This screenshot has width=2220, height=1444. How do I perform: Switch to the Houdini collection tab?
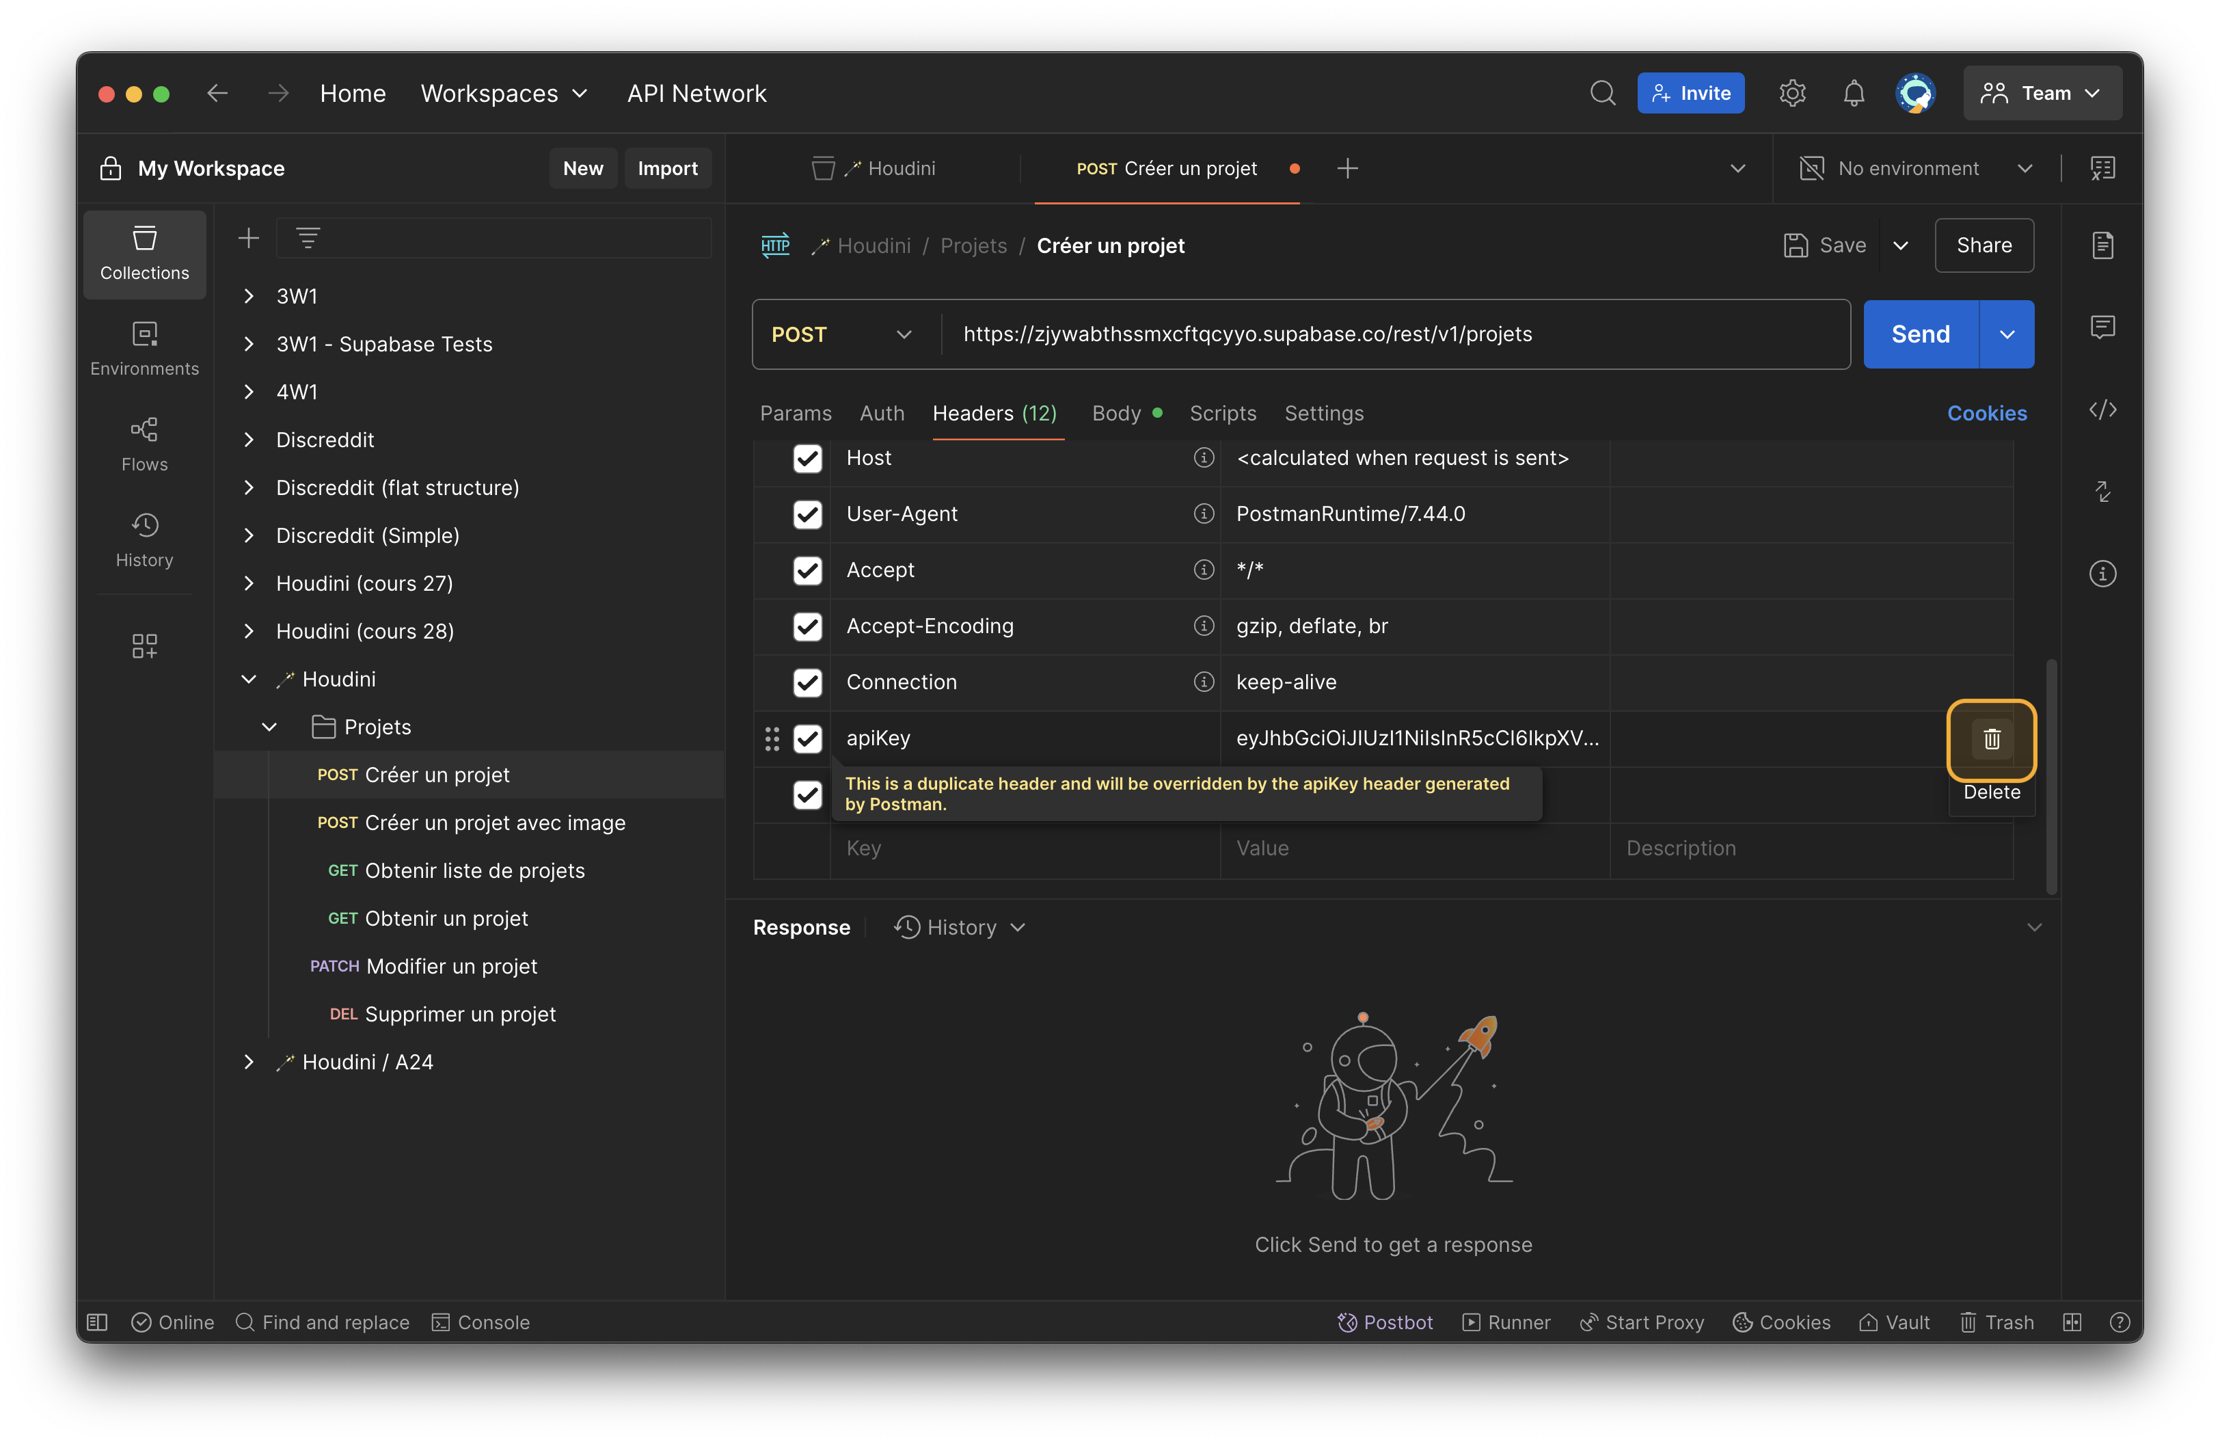873,169
